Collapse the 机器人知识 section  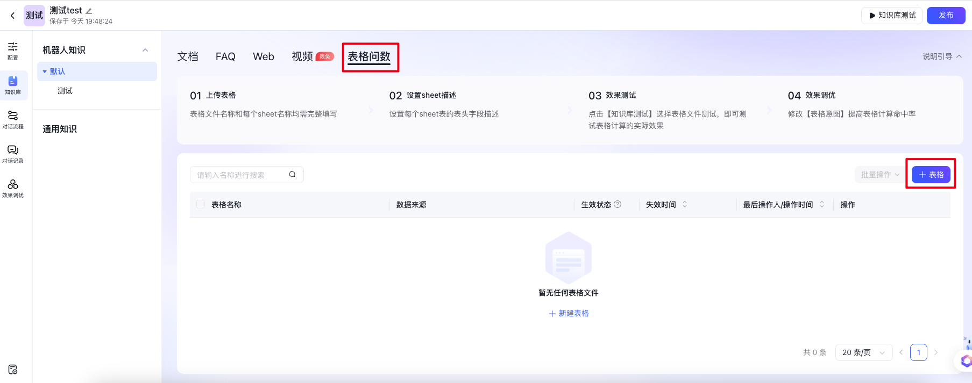pyautogui.click(x=145, y=50)
